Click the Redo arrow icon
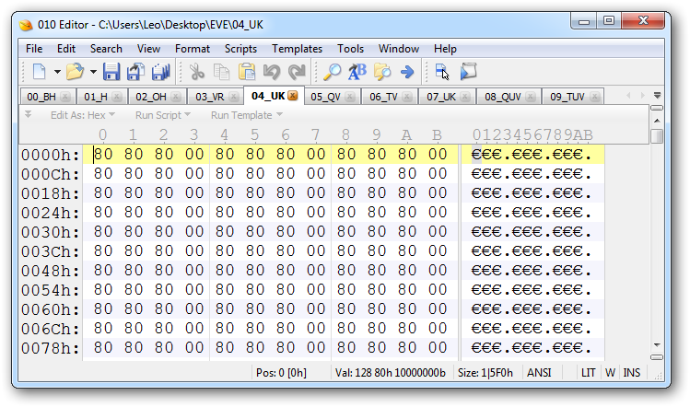 297,72
